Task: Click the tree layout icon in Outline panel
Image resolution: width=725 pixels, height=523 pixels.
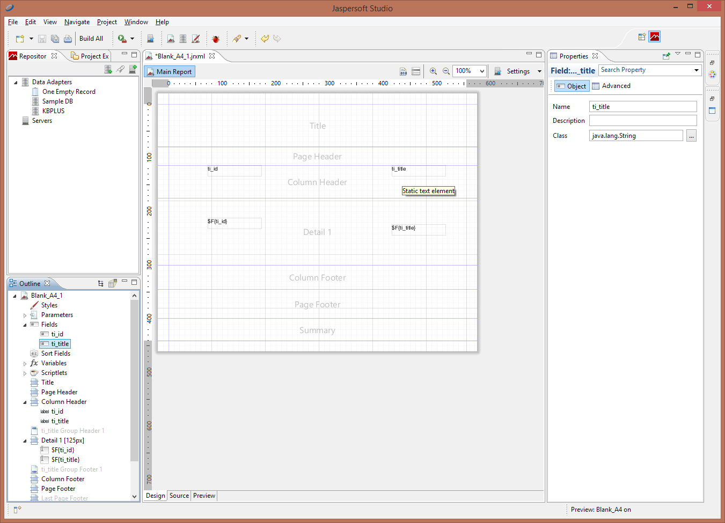Action: [x=100, y=283]
